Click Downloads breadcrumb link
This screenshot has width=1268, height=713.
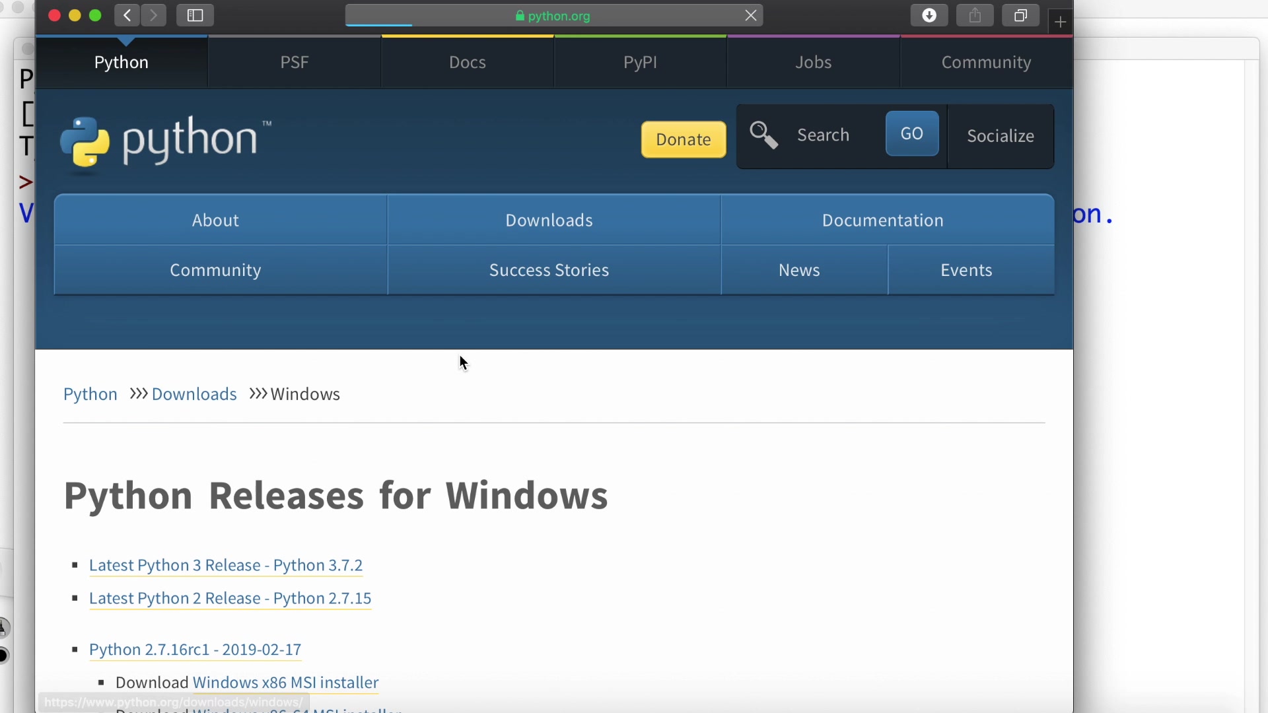click(194, 394)
